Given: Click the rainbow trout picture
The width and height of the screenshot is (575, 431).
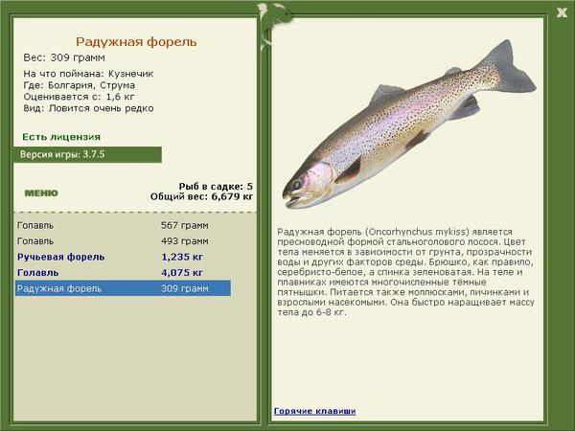Looking at the screenshot, I should (409, 125).
